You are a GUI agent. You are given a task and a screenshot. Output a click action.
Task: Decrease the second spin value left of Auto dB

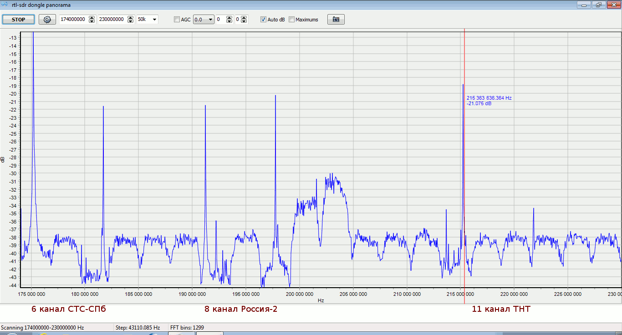(244, 21)
